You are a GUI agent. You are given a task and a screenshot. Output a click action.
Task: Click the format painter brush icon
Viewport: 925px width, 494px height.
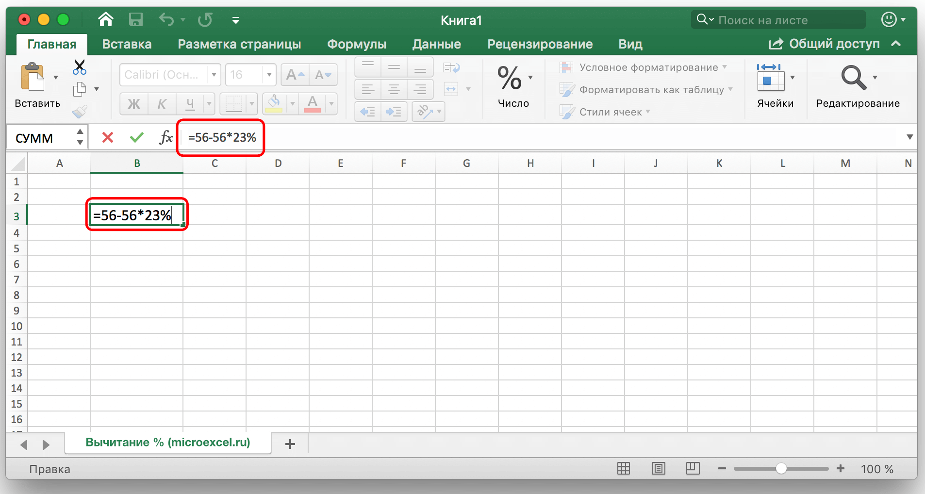79,112
